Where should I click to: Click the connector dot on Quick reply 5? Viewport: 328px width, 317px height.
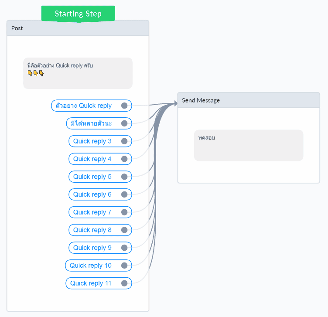pos(124,177)
